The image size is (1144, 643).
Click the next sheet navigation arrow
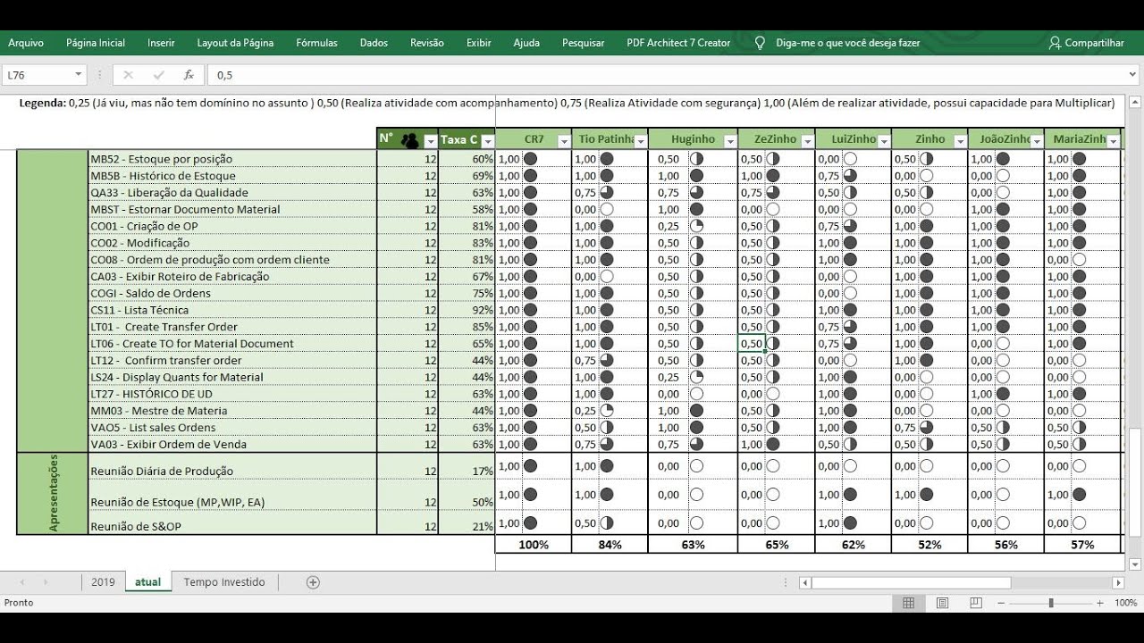pos(46,582)
